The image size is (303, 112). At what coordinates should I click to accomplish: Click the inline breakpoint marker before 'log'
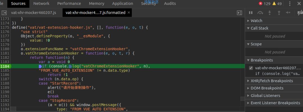(x=70, y=66)
